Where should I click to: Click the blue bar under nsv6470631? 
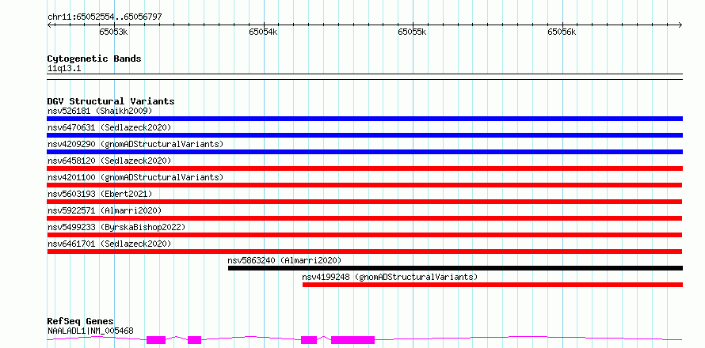point(364,135)
